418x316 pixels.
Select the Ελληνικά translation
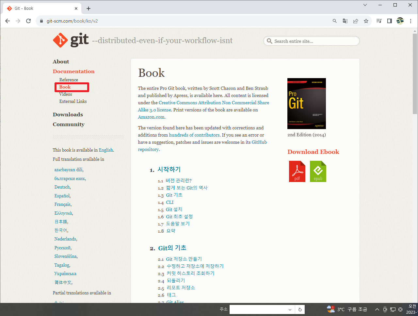click(x=63, y=213)
